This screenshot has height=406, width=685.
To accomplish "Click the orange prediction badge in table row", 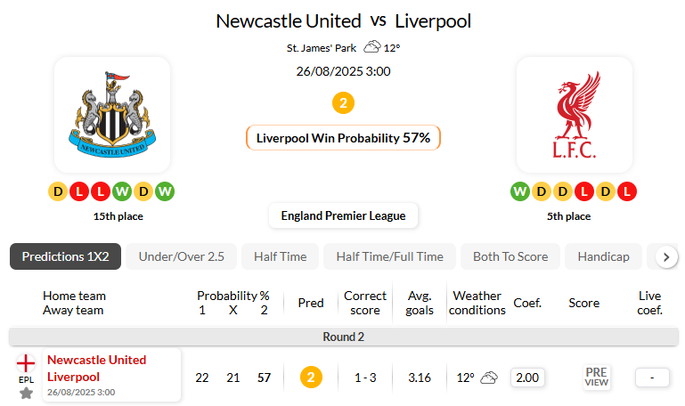I will (x=310, y=378).
